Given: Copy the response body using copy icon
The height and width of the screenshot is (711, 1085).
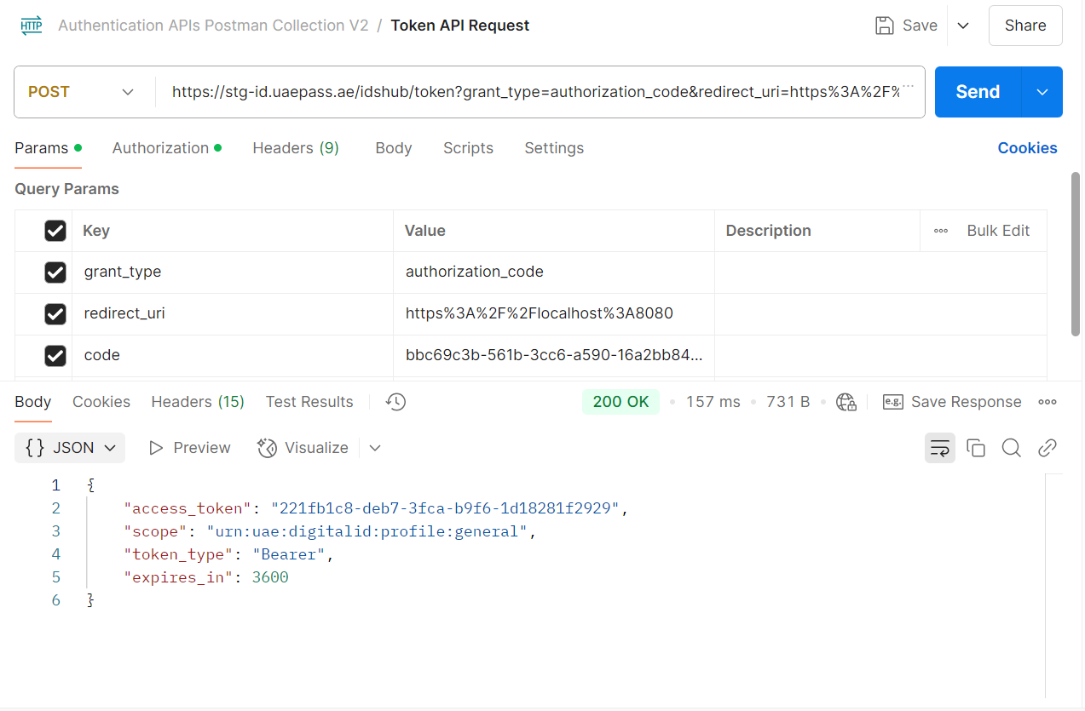Looking at the screenshot, I should [x=976, y=448].
